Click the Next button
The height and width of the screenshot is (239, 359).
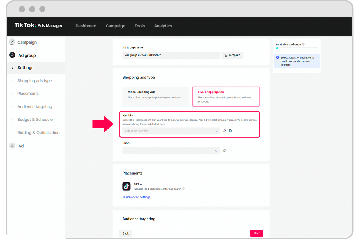pyautogui.click(x=256, y=233)
